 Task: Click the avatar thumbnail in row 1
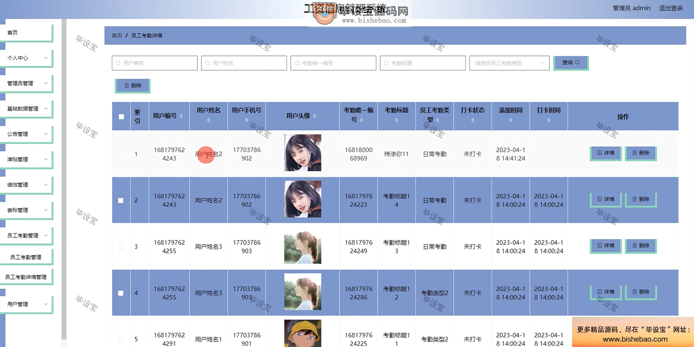coord(303,153)
